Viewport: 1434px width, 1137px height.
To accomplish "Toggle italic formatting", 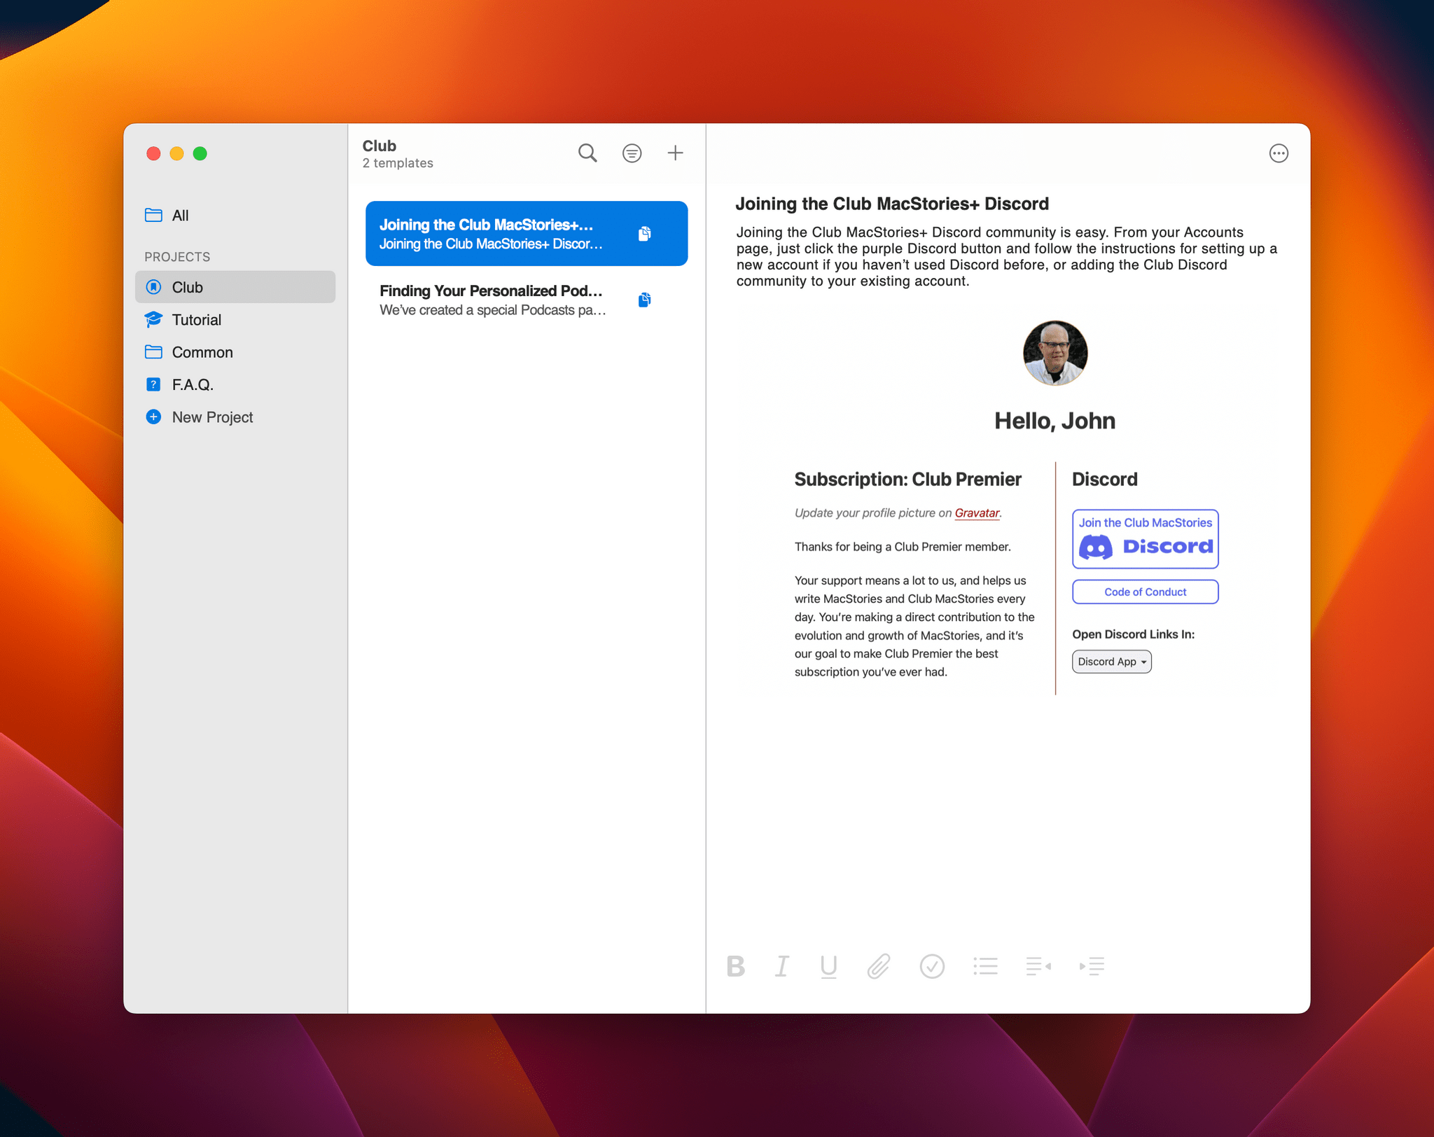I will (782, 966).
